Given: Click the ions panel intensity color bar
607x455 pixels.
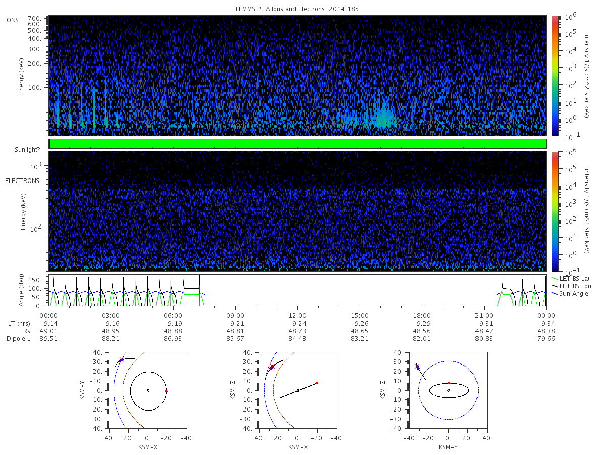Looking at the screenshot, I should click(555, 76).
